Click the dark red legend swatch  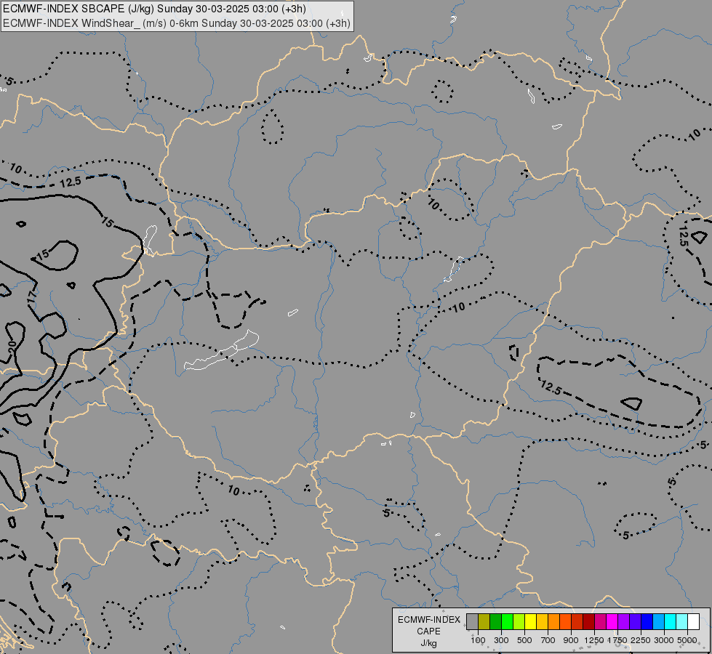tap(588, 621)
